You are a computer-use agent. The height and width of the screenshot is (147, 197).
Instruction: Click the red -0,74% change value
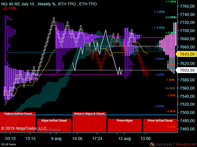point(10,8)
